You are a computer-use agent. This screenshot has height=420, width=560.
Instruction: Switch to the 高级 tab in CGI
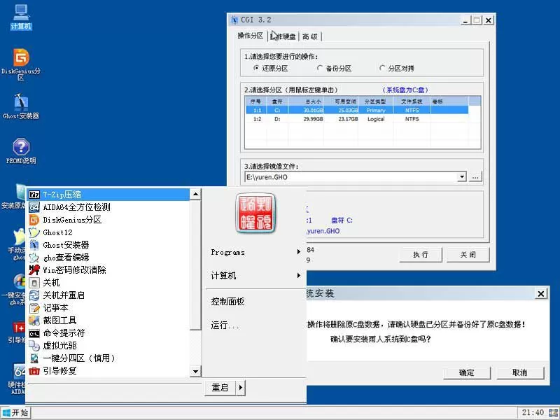(309, 36)
